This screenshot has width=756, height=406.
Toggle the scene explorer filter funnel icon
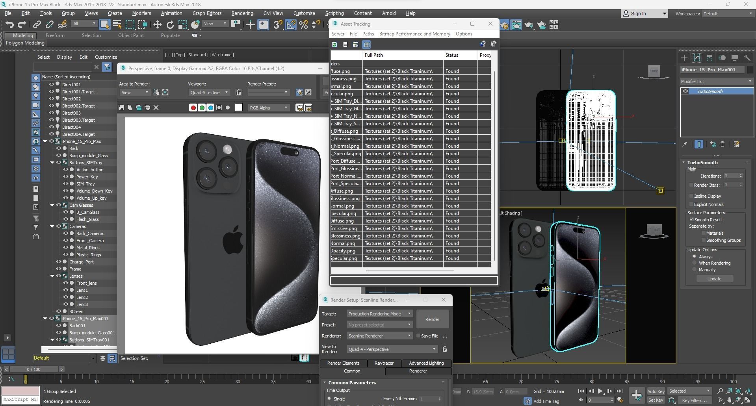pos(107,67)
